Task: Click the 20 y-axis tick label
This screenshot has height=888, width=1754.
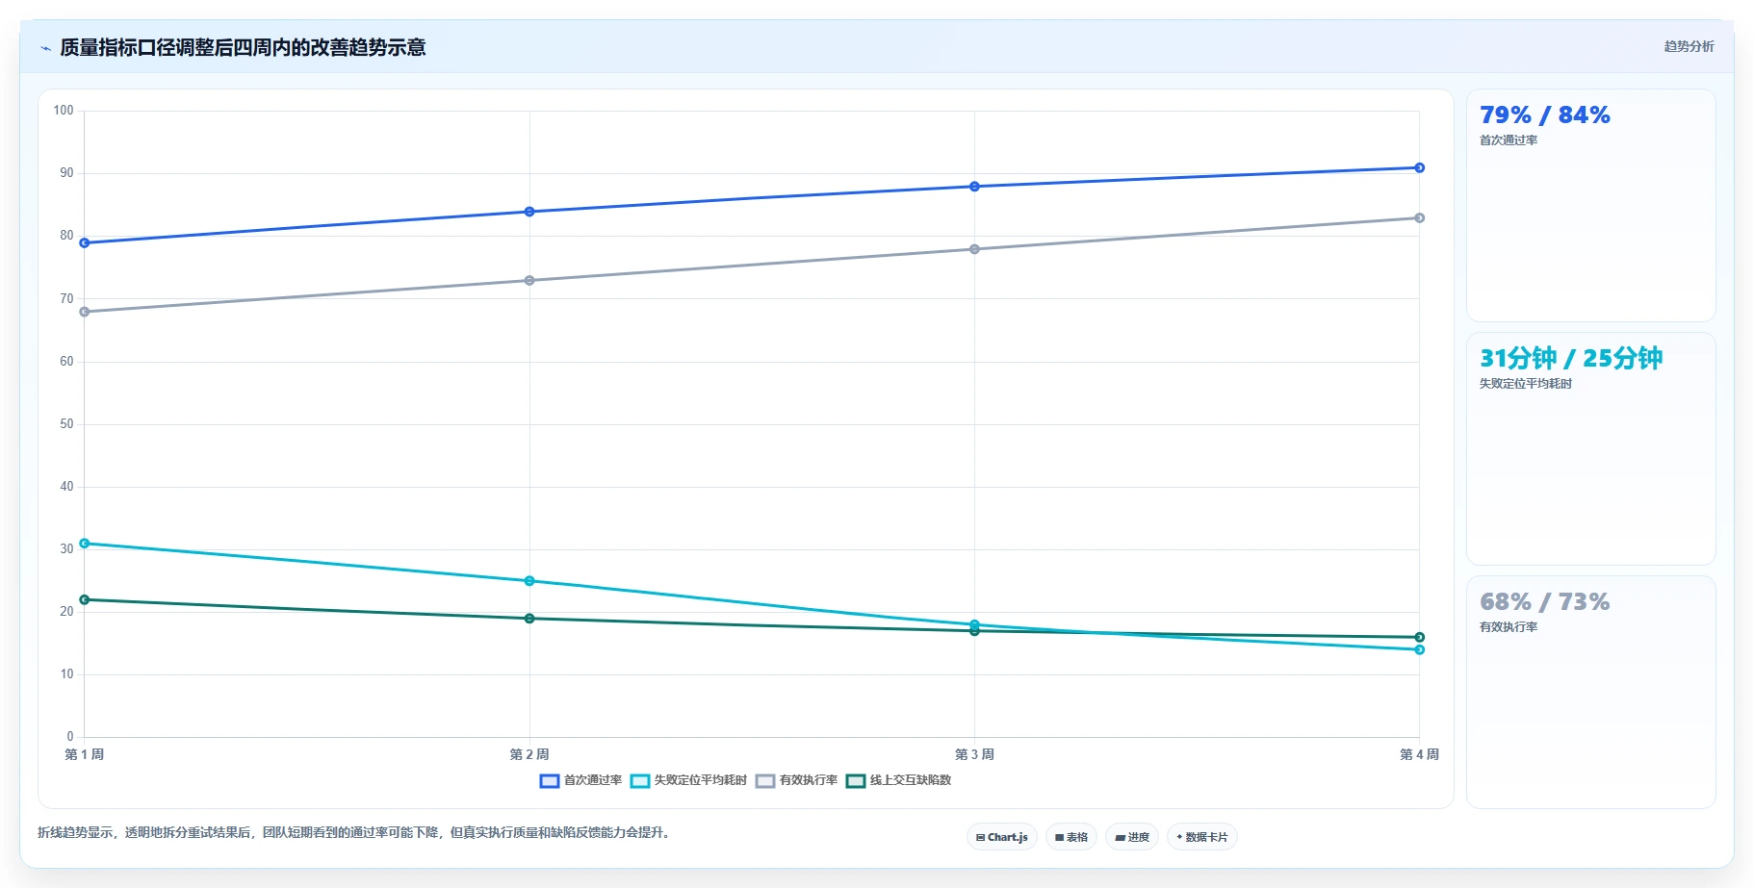Action: pyautogui.click(x=66, y=612)
